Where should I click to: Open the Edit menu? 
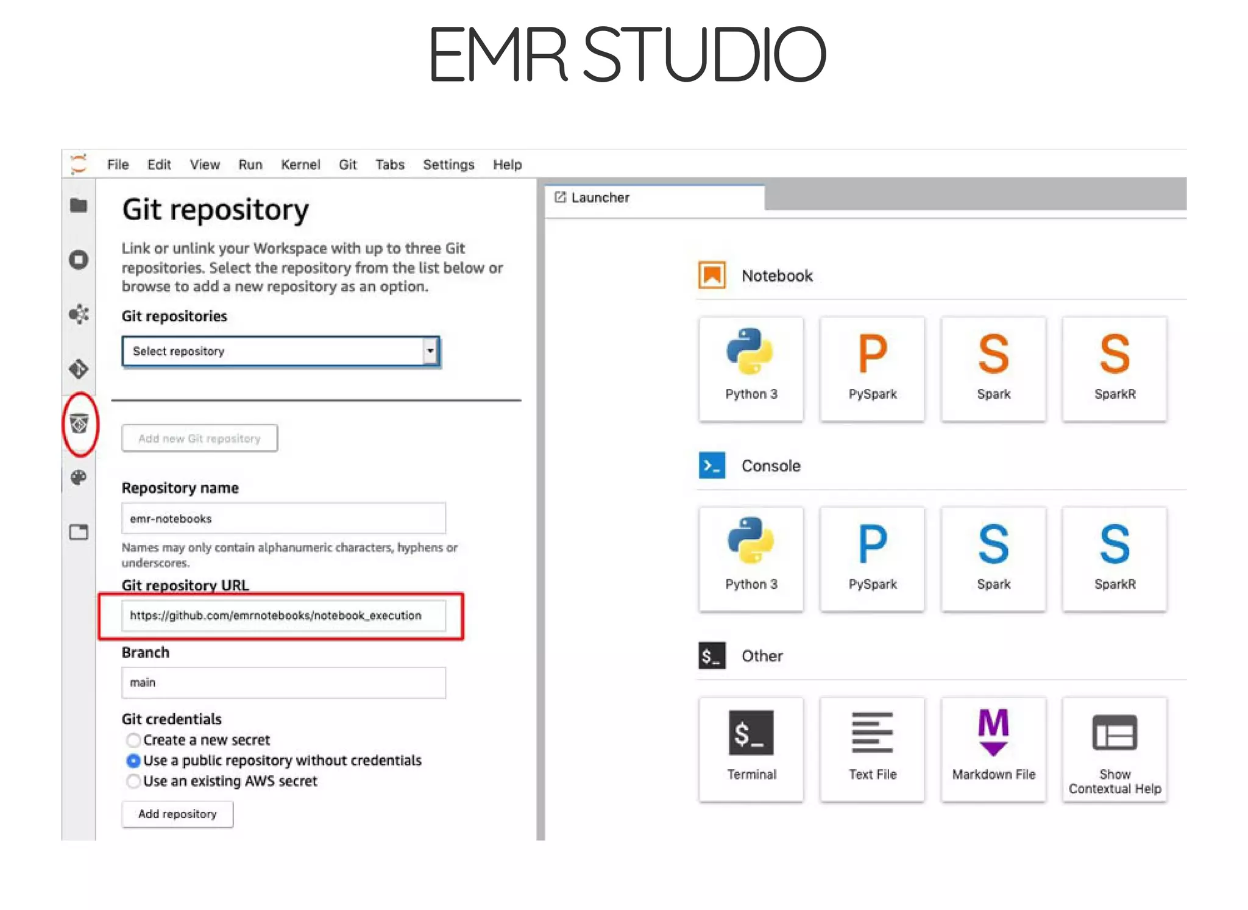click(159, 165)
